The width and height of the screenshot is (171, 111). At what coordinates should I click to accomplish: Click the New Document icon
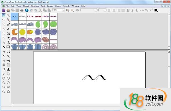[4, 10]
